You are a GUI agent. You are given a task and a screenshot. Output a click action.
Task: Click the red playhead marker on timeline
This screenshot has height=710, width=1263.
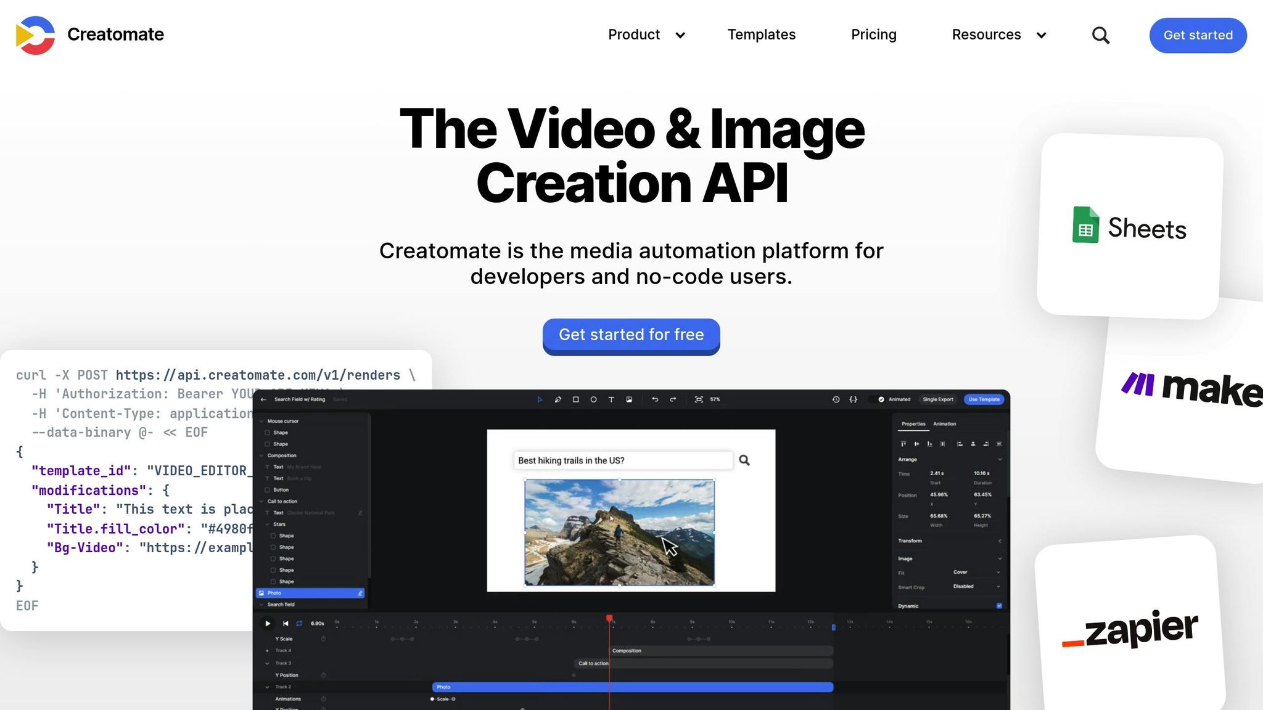tap(609, 618)
